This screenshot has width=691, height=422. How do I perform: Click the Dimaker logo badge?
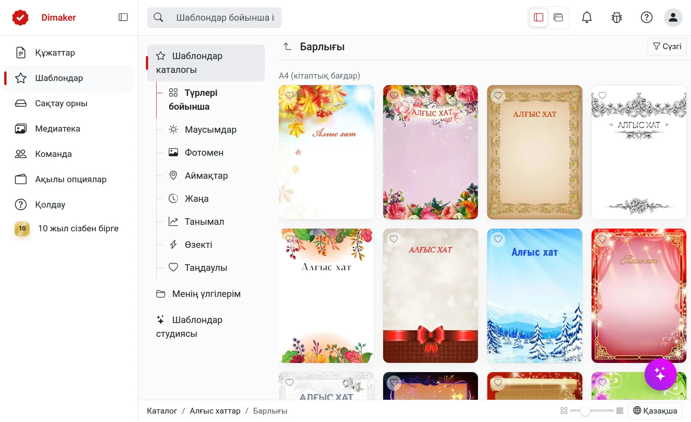20,17
